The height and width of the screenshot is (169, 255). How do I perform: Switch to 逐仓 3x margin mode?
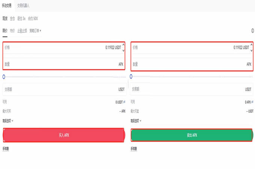pyautogui.click(x=21, y=18)
